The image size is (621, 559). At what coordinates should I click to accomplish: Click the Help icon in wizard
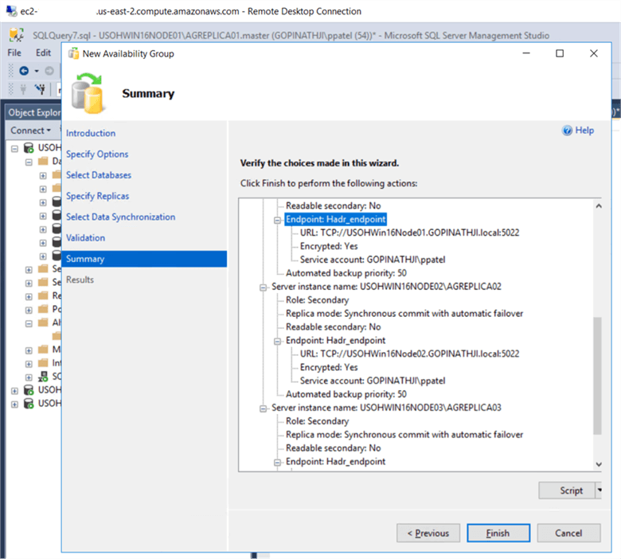(568, 131)
